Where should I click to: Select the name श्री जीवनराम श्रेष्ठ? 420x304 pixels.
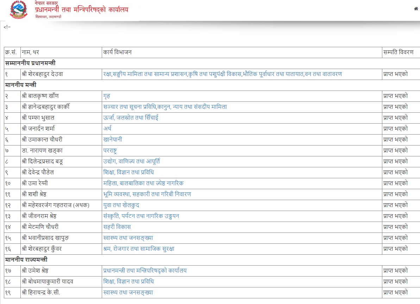pos(39,216)
